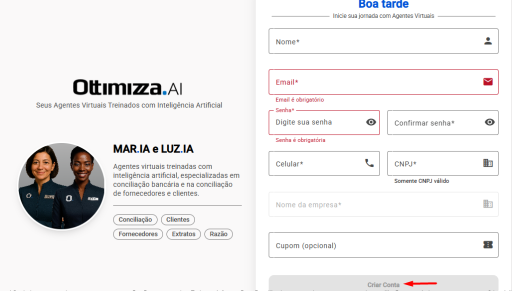
Task: Click into the Email input field
Action: tap(375, 82)
